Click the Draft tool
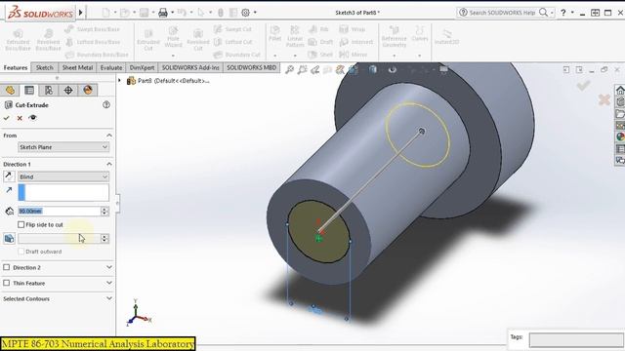This screenshot has height=351, width=625. [321, 42]
